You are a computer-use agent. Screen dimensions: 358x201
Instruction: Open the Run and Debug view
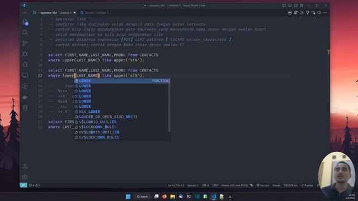click(x=25, y=54)
